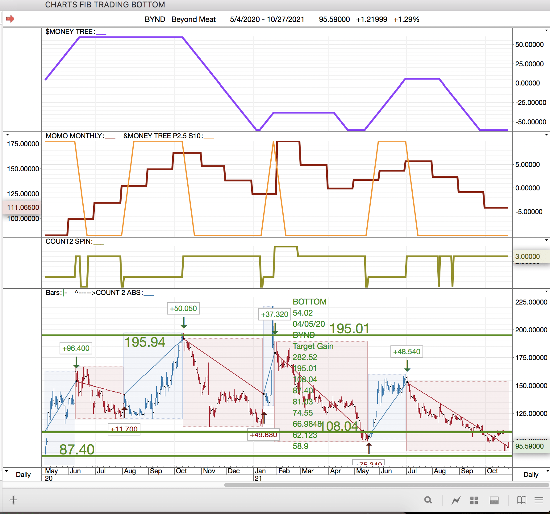The image size is (550, 514).
Task: Click the right Daily interval button
Action: point(531,475)
